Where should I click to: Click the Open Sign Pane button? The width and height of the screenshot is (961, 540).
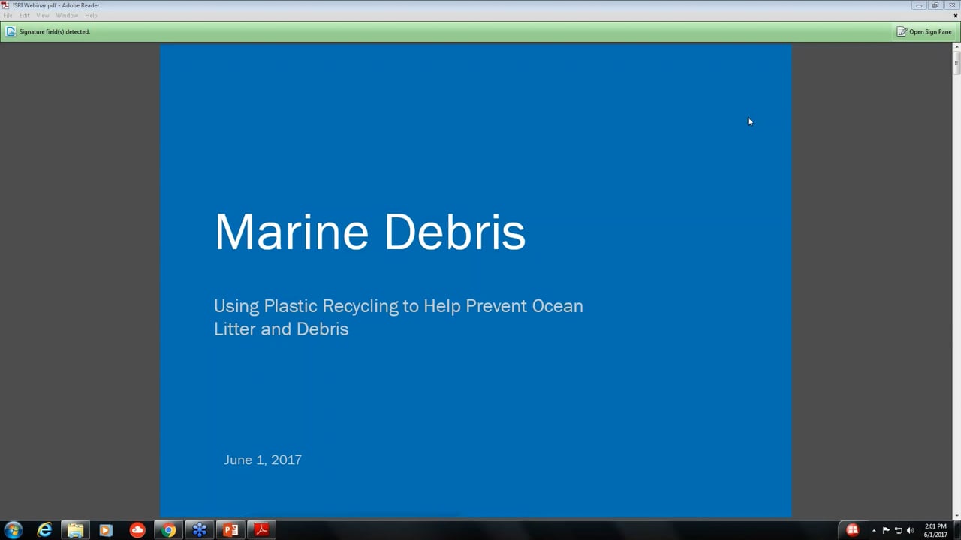tap(924, 32)
